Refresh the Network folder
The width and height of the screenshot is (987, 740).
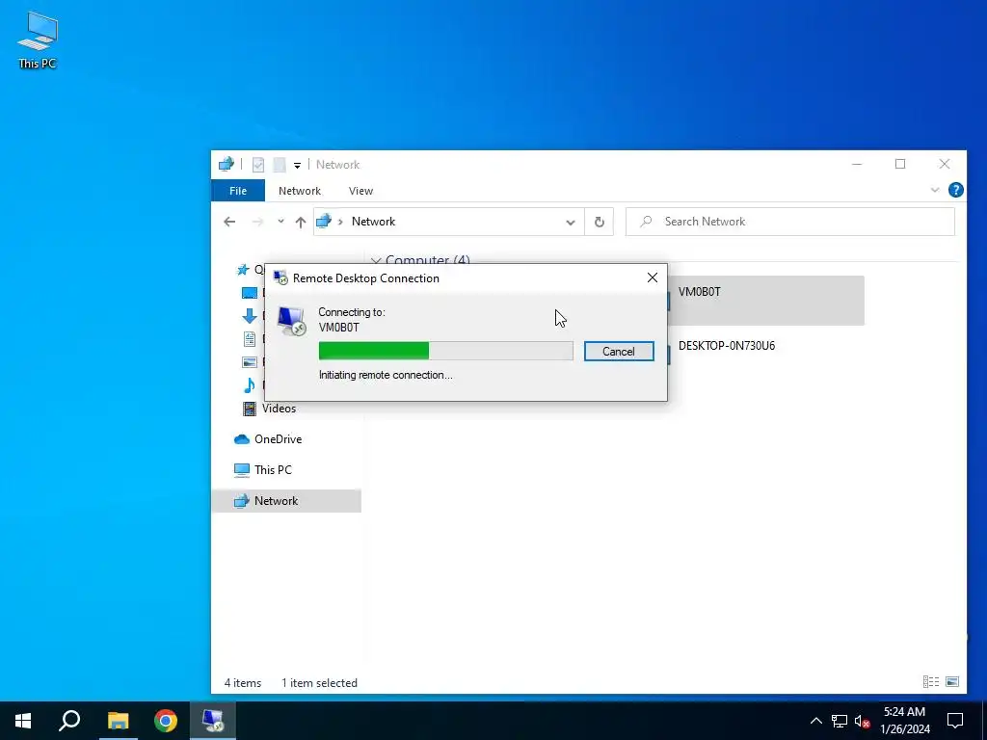(x=600, y=222)
